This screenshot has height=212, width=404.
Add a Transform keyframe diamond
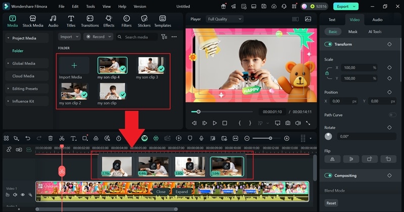click(x=389, y=44)
